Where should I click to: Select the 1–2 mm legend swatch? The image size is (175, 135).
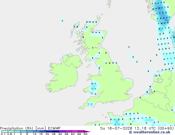[x=17, y=131]
